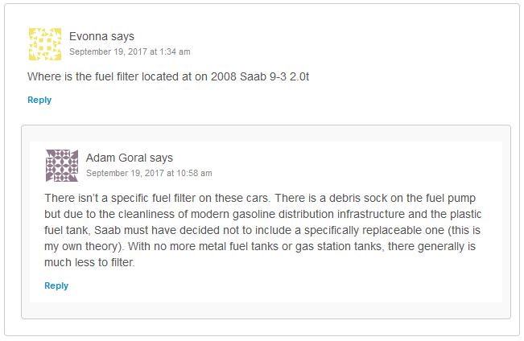Viewport: 524px width, 341px height.
Task: Click the word 'says' after Adam Goral
Action: 161,158
